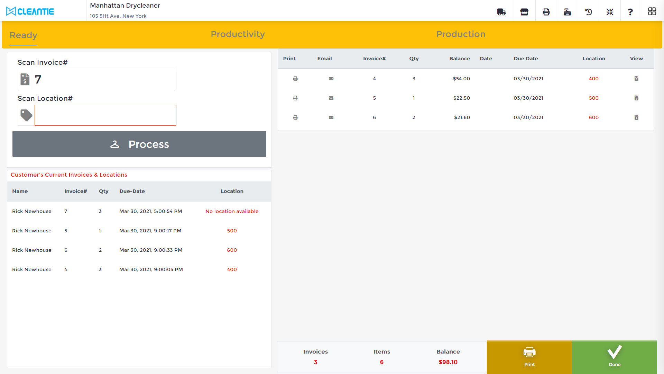664x374 pixels.
Task: Click location 400 in the right table
Action: (x=594, y=79)
